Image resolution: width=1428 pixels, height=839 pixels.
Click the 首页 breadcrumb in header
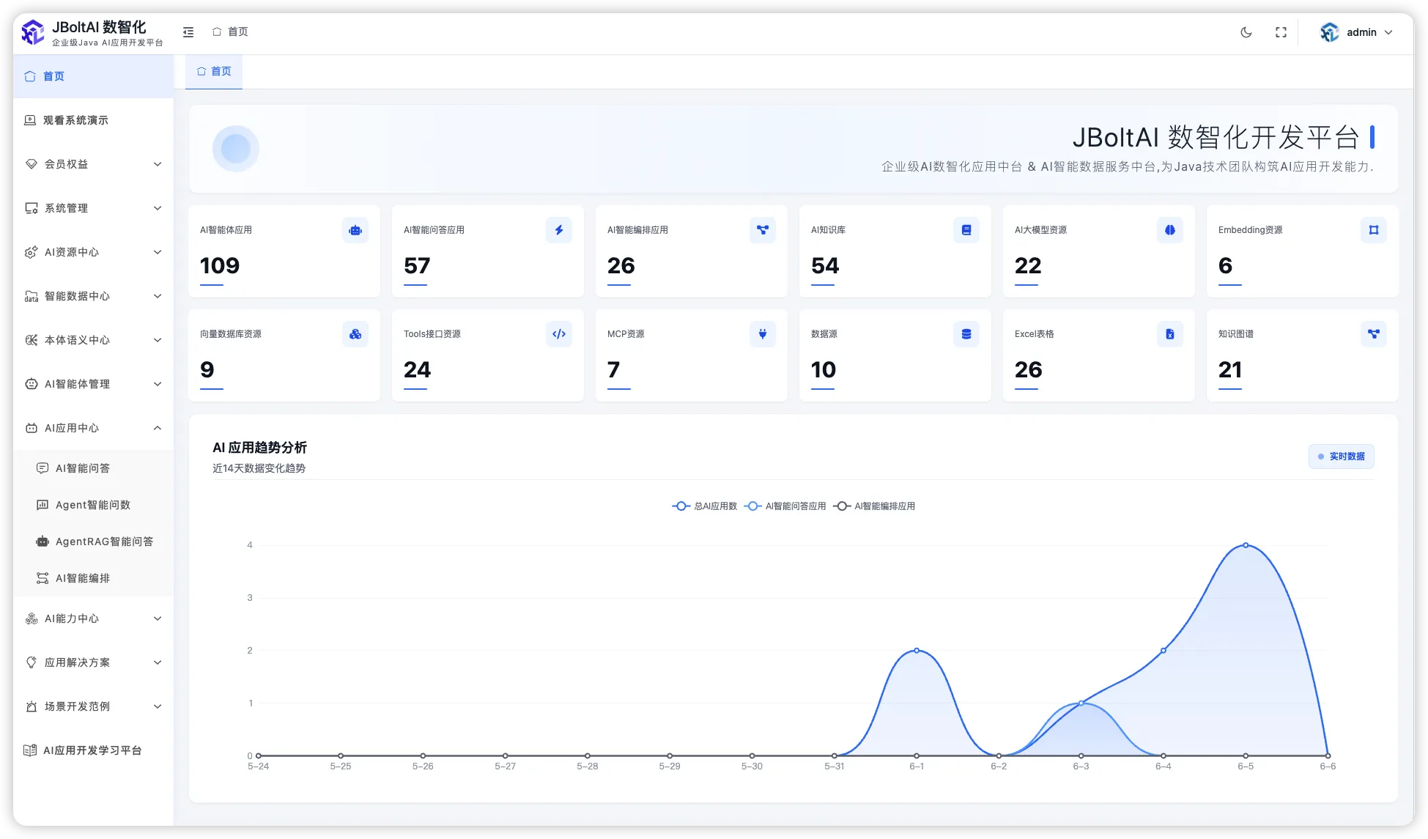(230, 32)
